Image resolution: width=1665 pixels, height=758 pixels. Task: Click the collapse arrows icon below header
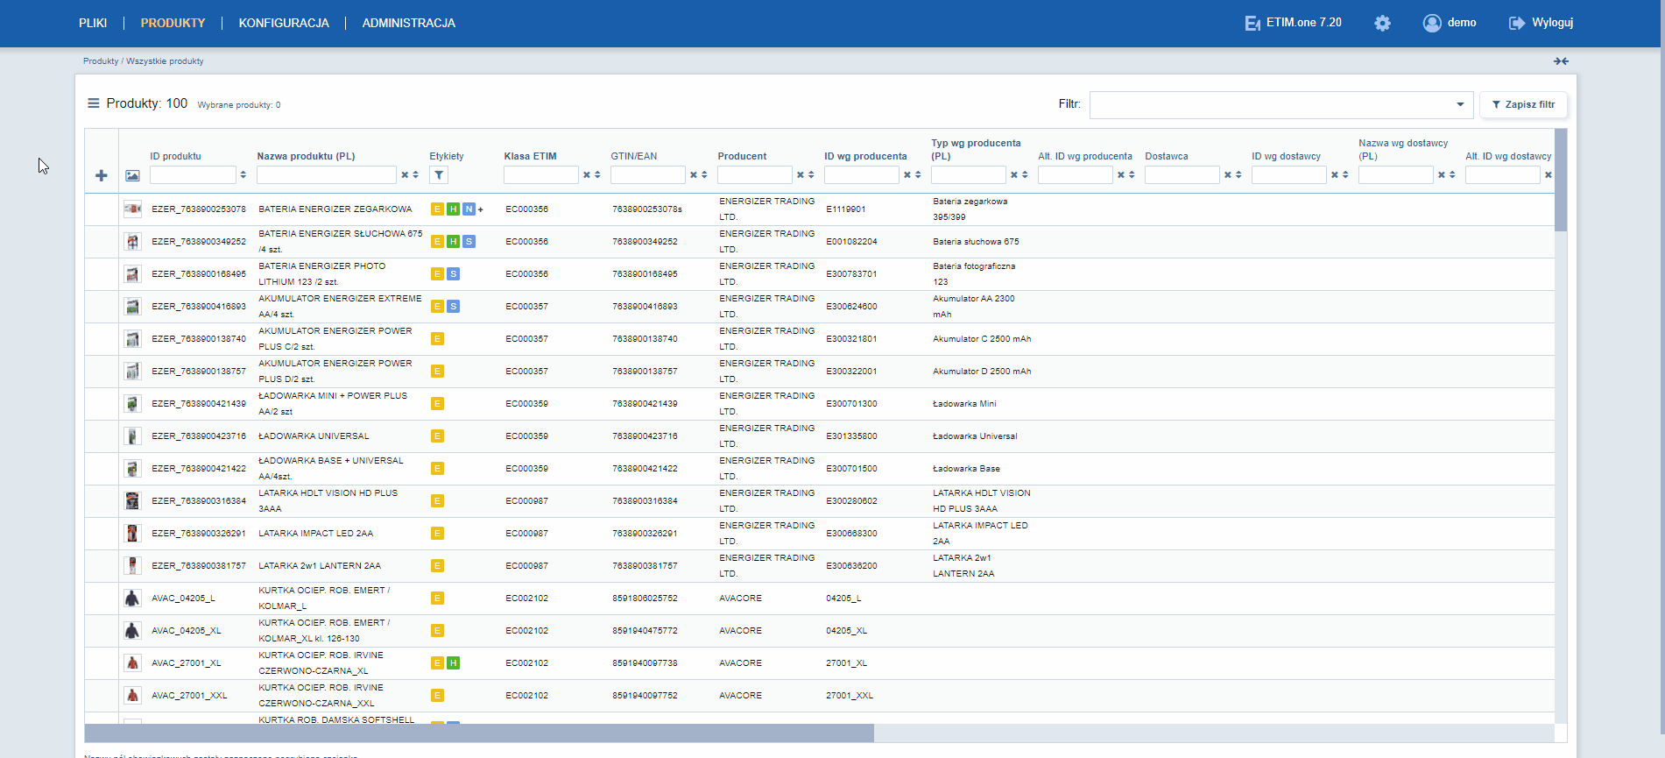click(x=1561, y=61)
